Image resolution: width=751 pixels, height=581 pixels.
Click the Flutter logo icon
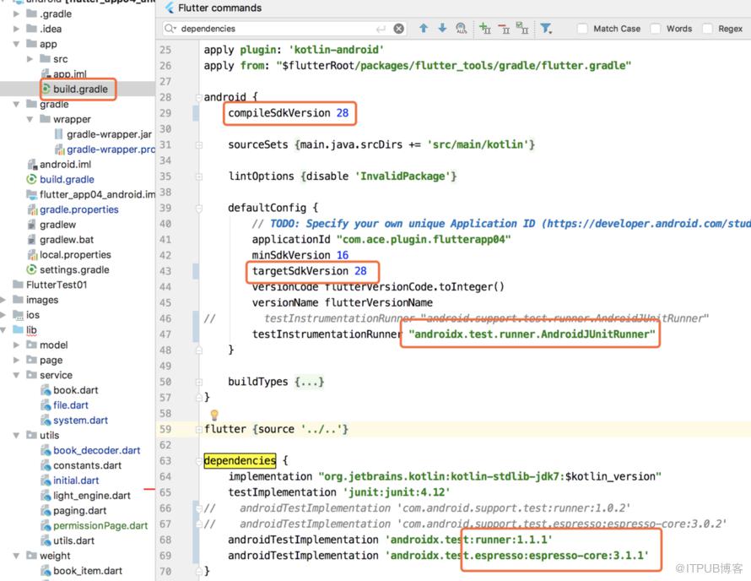(x=170, y=8)
